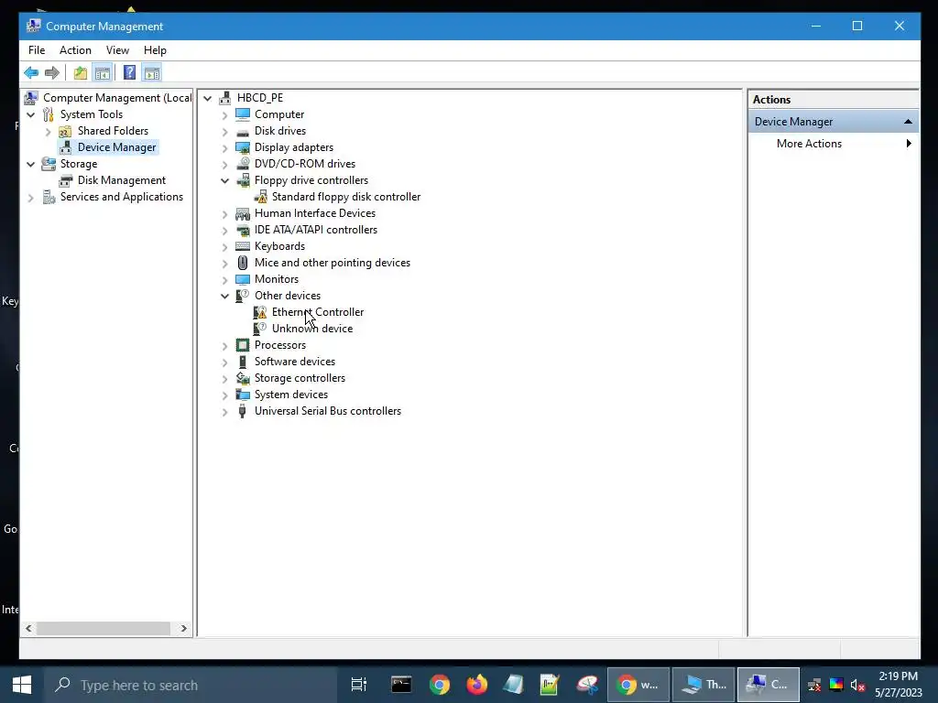Click the Disk Management icon in left tree
Viewport: 938px width, 703px height.
[x=65, y=180]
